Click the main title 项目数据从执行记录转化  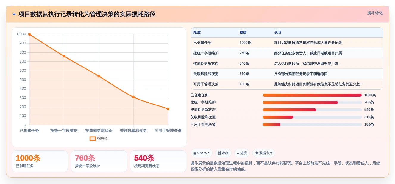tap(87, 14)
